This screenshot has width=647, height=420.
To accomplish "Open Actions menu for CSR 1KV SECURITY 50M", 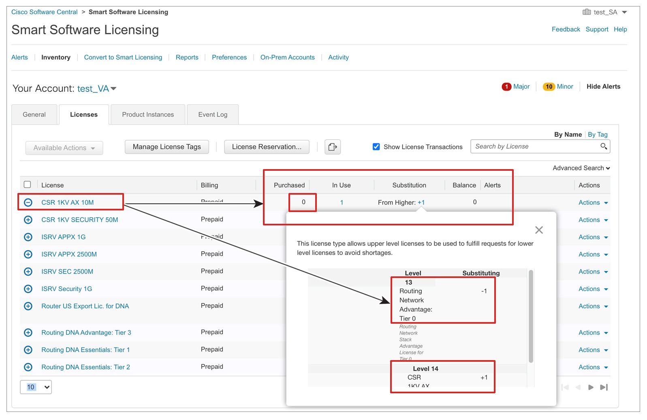I will tap(593, 220).
